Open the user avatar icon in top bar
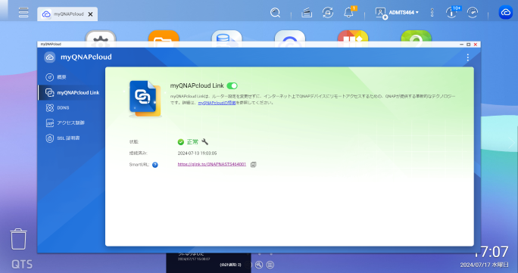Screen dimensions: 518x273 click(x=381, y=13)
